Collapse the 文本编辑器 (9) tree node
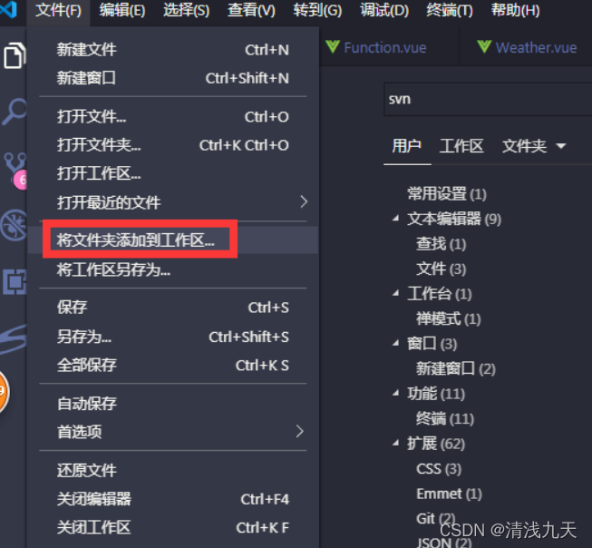Screen dimensions: 592x548 click(x=395, y=218)
